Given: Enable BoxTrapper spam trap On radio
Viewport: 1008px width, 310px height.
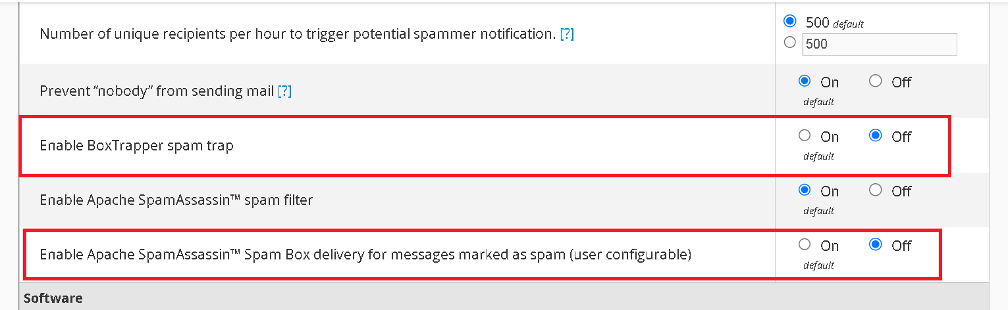Looking at the screenshot, I should 804,136.
